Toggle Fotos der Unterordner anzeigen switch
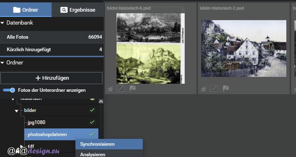296x157 pixels. tap(9, 90)
